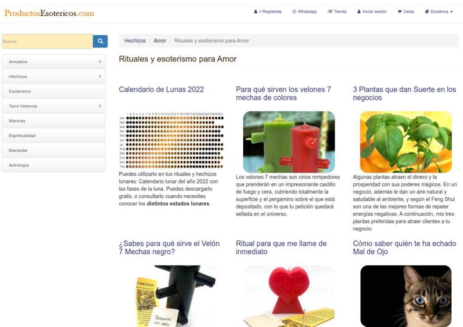This screenshot has height=327, width=463.
Task: Click the Iniciar sesión user icon
Action: 359,12
